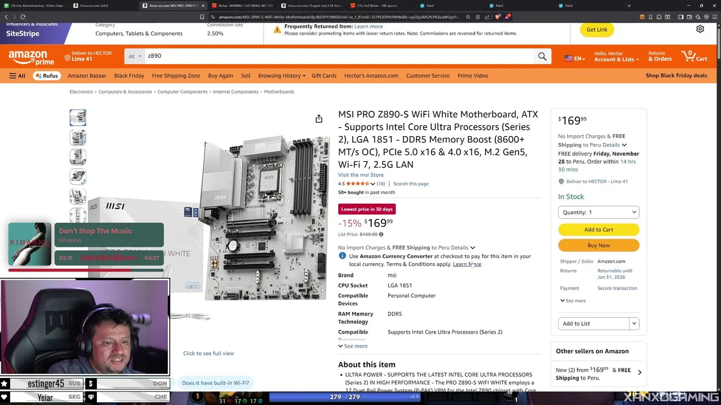Open Account & Lists dropdown
This screenshot has height=405, width=721.
pos(617,56)
